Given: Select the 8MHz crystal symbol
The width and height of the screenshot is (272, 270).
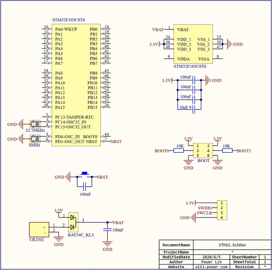Looking at the screenshot, I should [35, 139].
